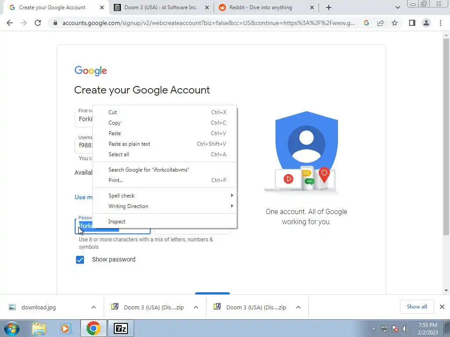Open the Chrome profile avatar
This screenshot has width=450, height=337.
pos(426,23)
